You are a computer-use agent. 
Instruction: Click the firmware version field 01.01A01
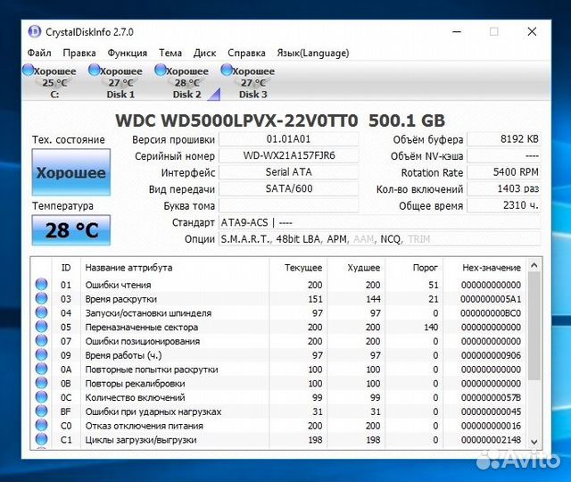click(x=288, y=139)
